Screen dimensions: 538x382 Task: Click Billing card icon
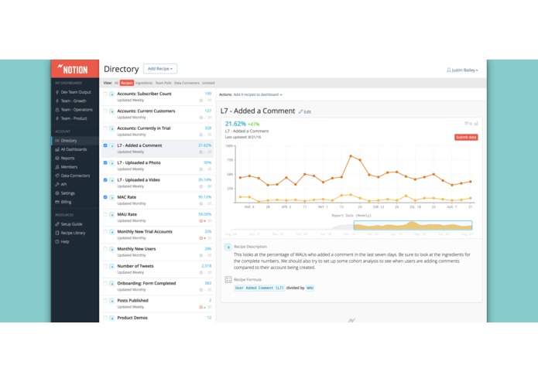pyautogui.click(x=57, y=202)
